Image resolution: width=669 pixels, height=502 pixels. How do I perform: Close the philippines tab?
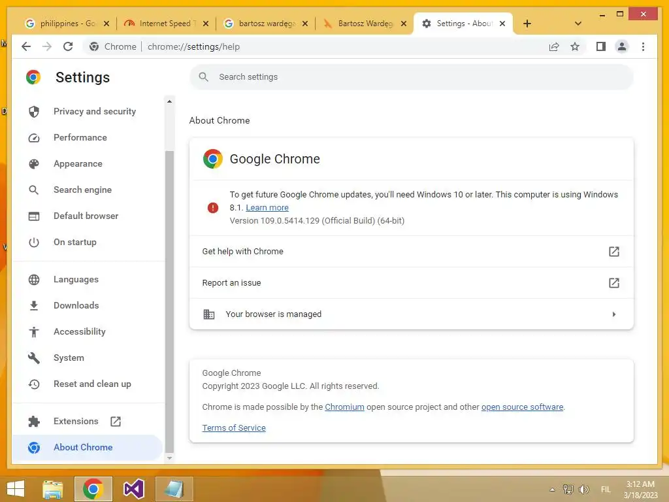pos(106,24)
